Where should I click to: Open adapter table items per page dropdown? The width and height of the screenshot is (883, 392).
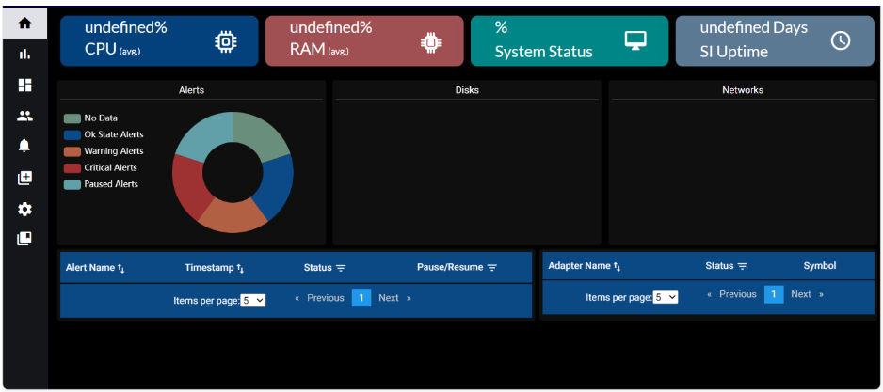pos(666,297)
